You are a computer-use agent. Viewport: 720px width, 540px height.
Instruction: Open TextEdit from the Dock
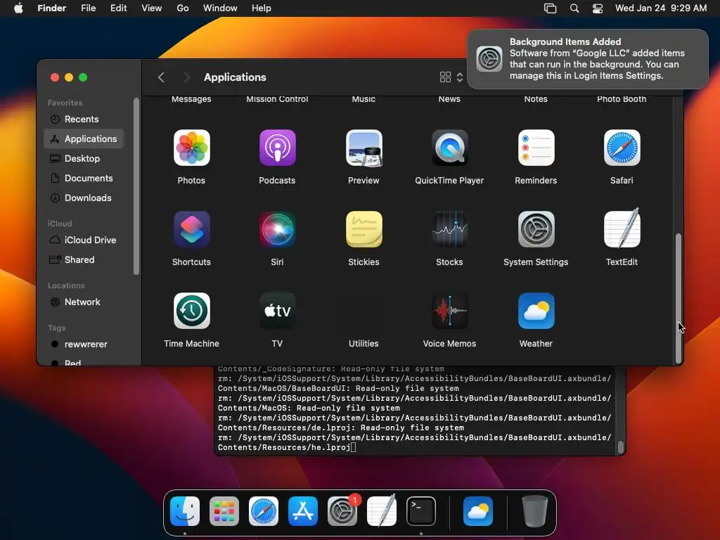[x=382, y=510]
